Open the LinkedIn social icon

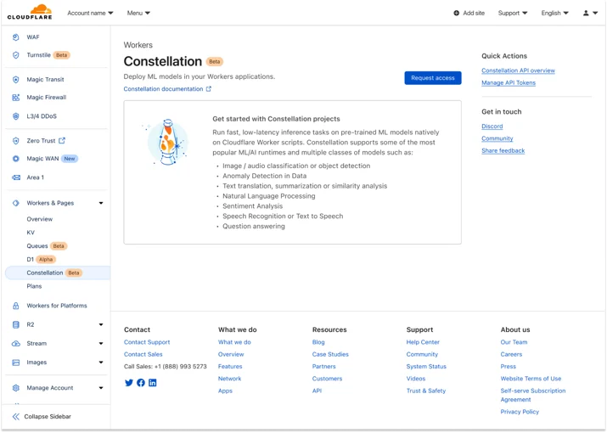click(153, 383)
